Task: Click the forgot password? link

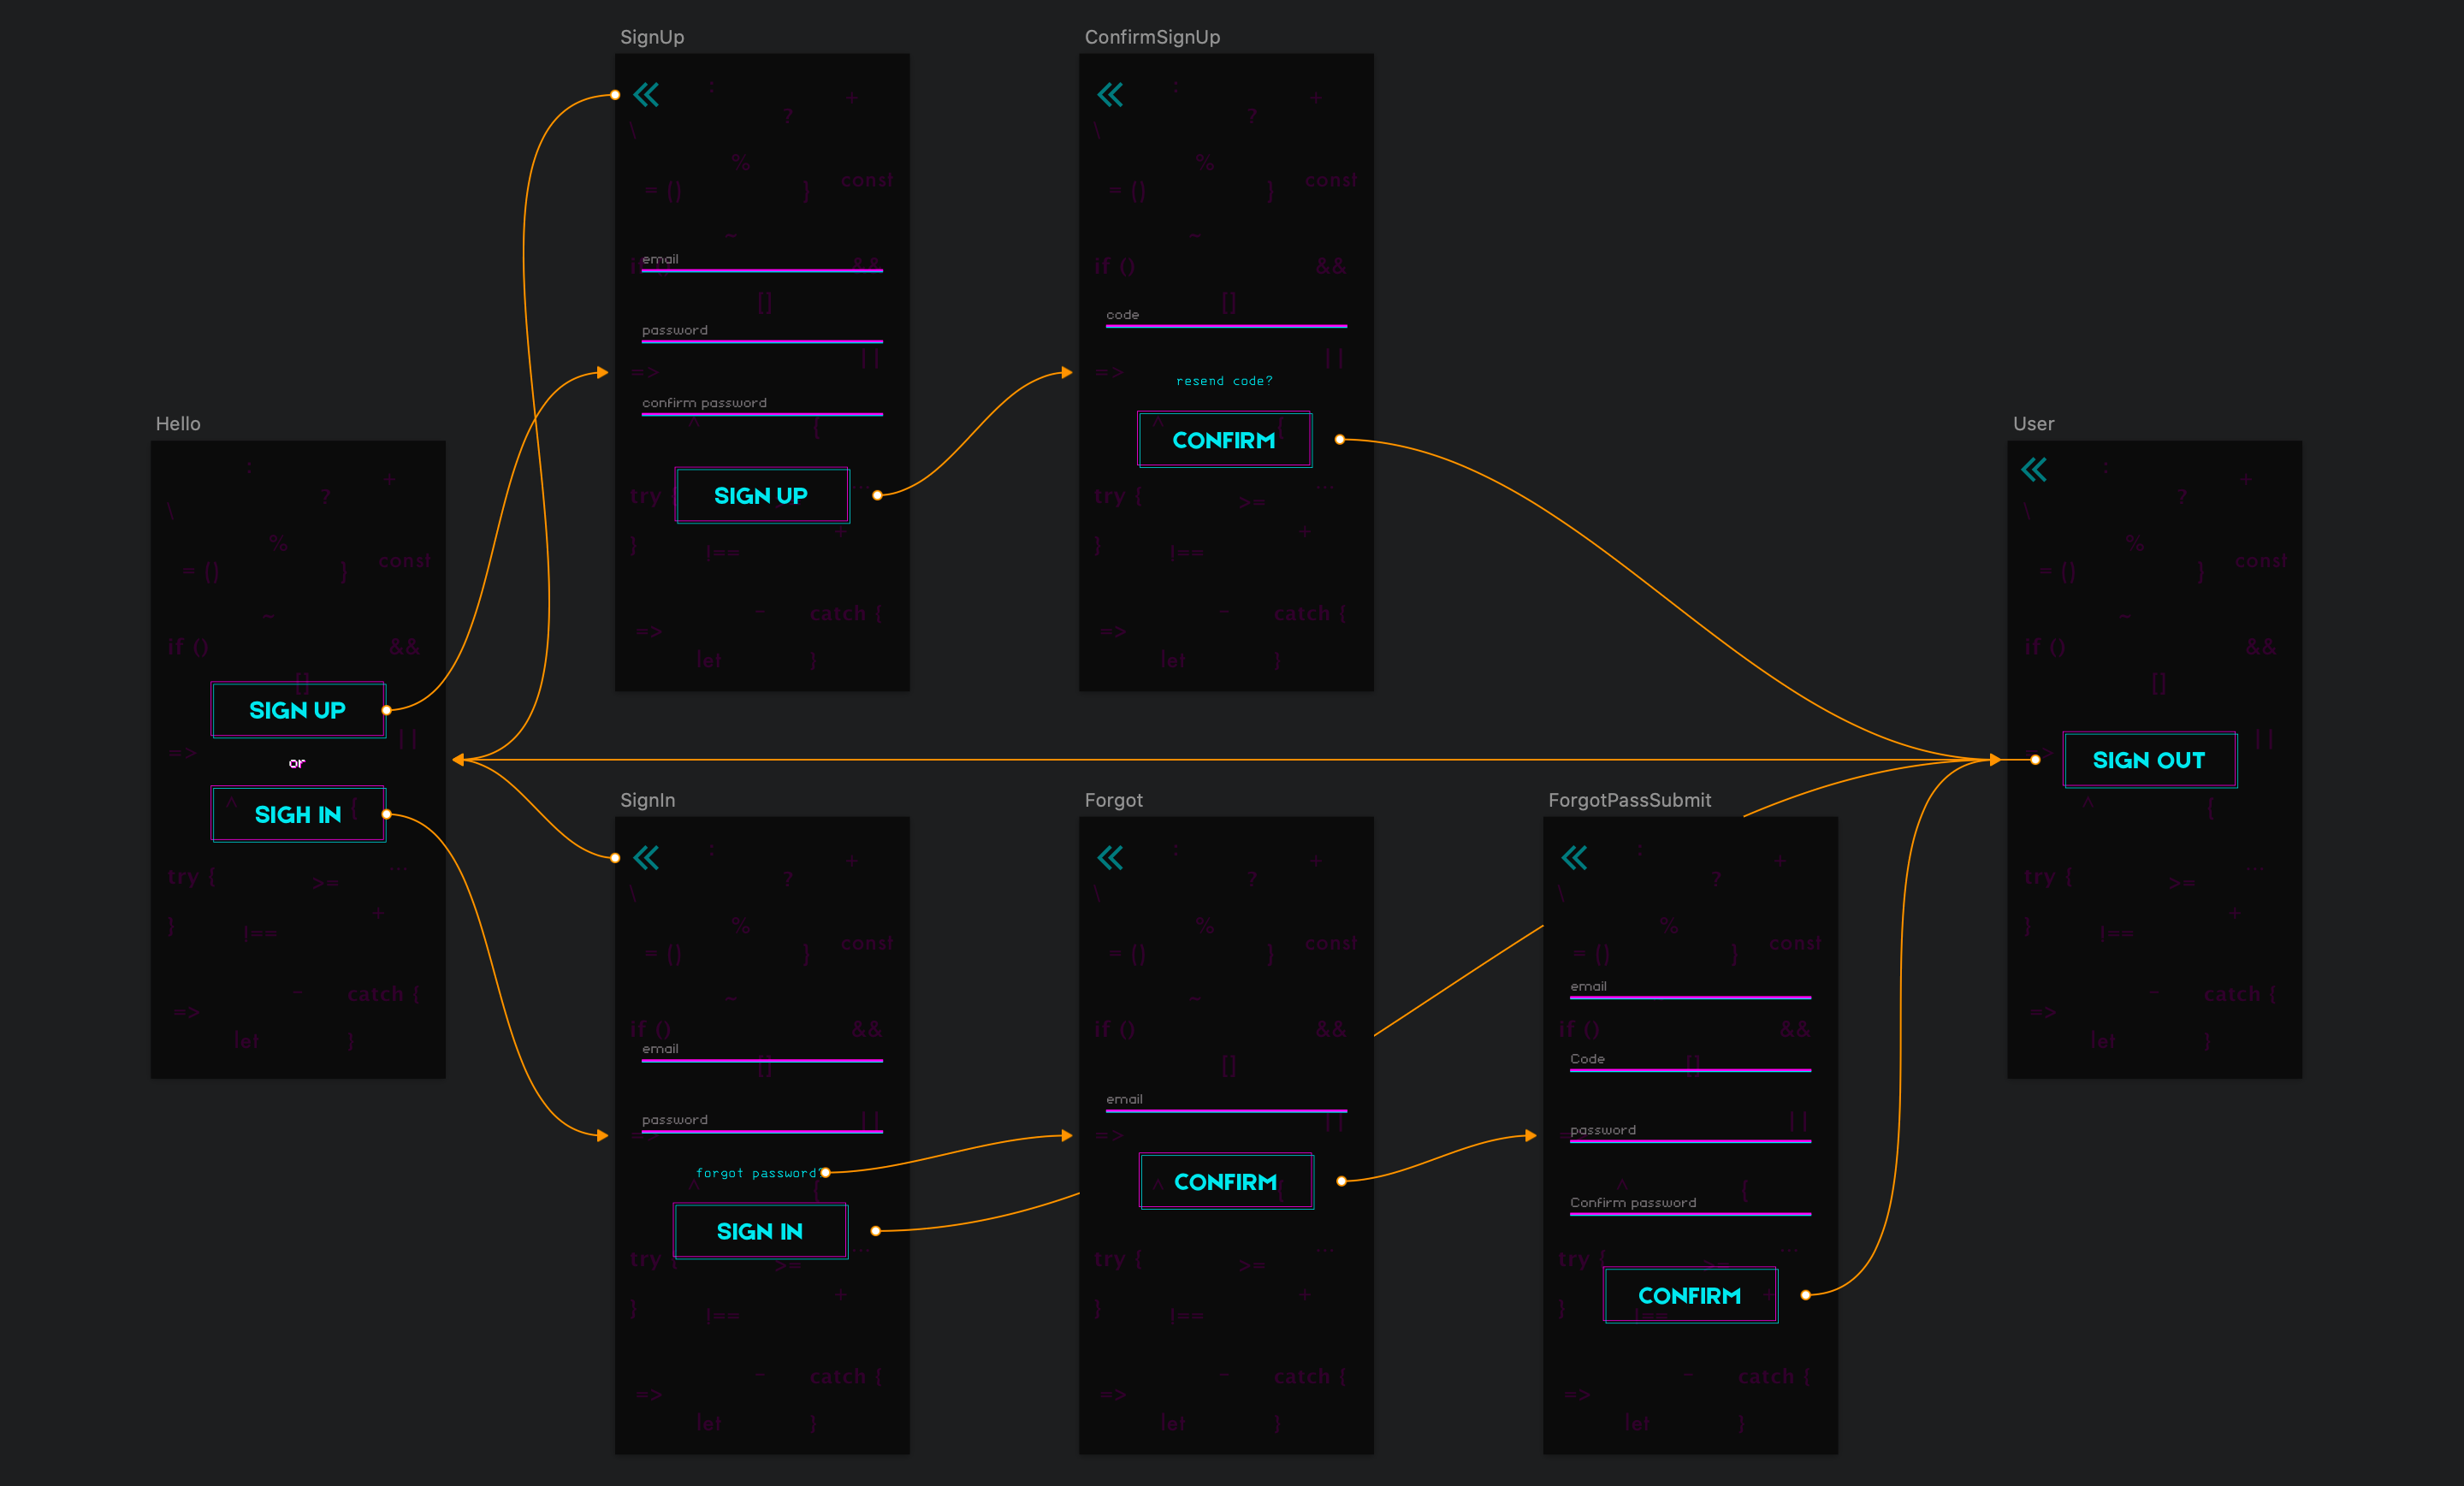Action: coord(759,1172)
